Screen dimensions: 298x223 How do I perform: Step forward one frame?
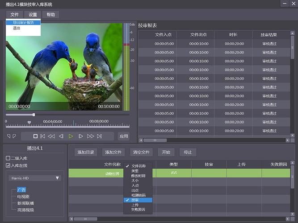tap(81, 136)
